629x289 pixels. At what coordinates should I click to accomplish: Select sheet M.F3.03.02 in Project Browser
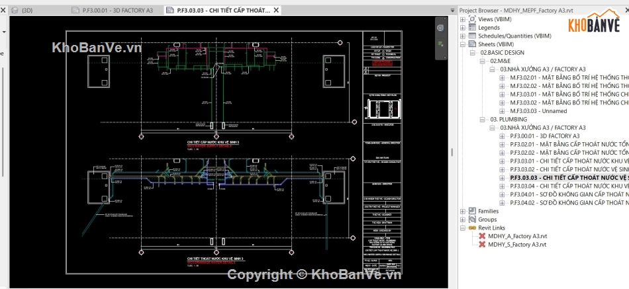click(x=569, y=103)
